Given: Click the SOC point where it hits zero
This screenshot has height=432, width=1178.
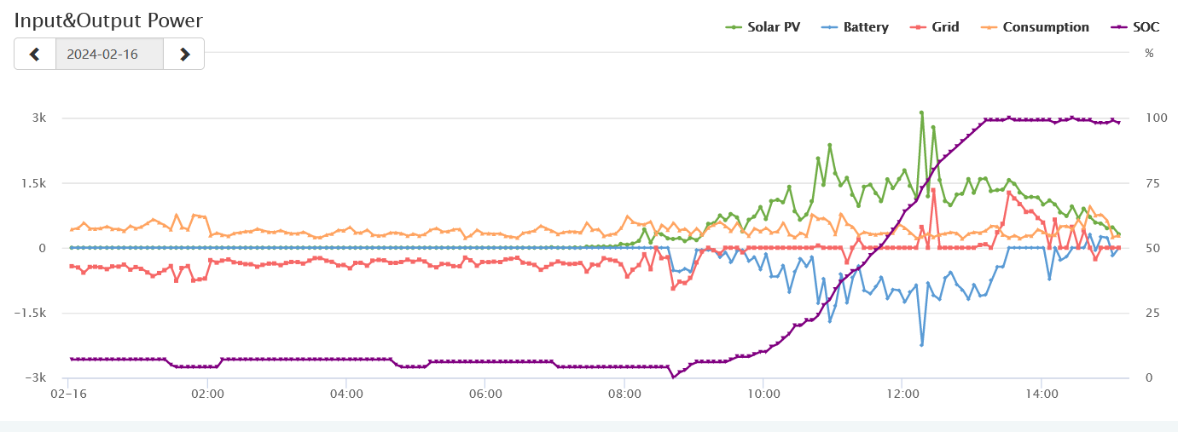Looking at the screenshot, I should 673,377.
